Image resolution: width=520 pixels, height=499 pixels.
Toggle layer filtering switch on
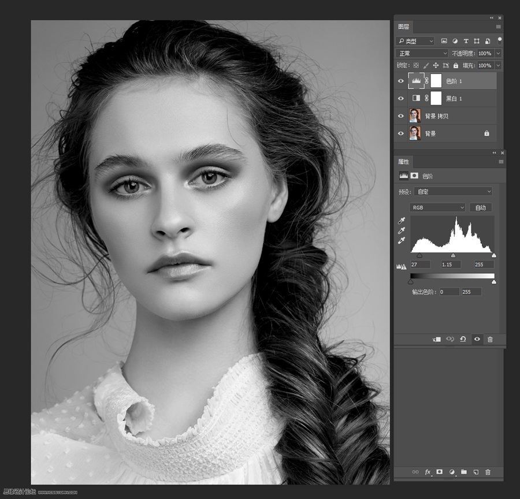coord(499,40)
